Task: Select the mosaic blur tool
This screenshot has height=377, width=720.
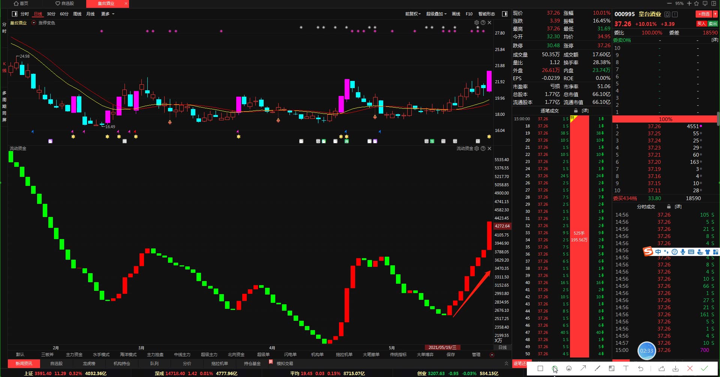Action: tap(612, 368)
